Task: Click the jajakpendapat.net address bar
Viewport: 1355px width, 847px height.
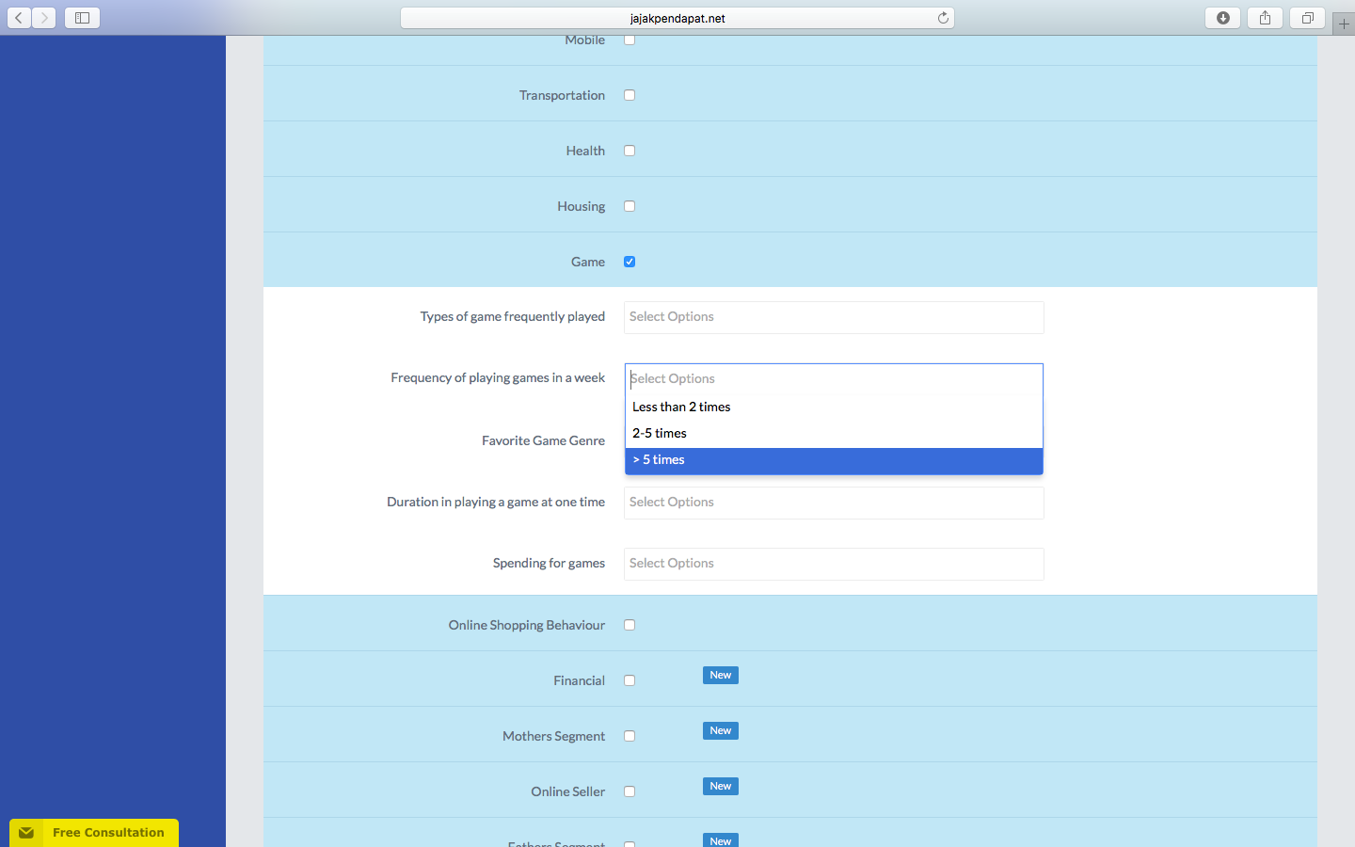Action: point(677,18)
